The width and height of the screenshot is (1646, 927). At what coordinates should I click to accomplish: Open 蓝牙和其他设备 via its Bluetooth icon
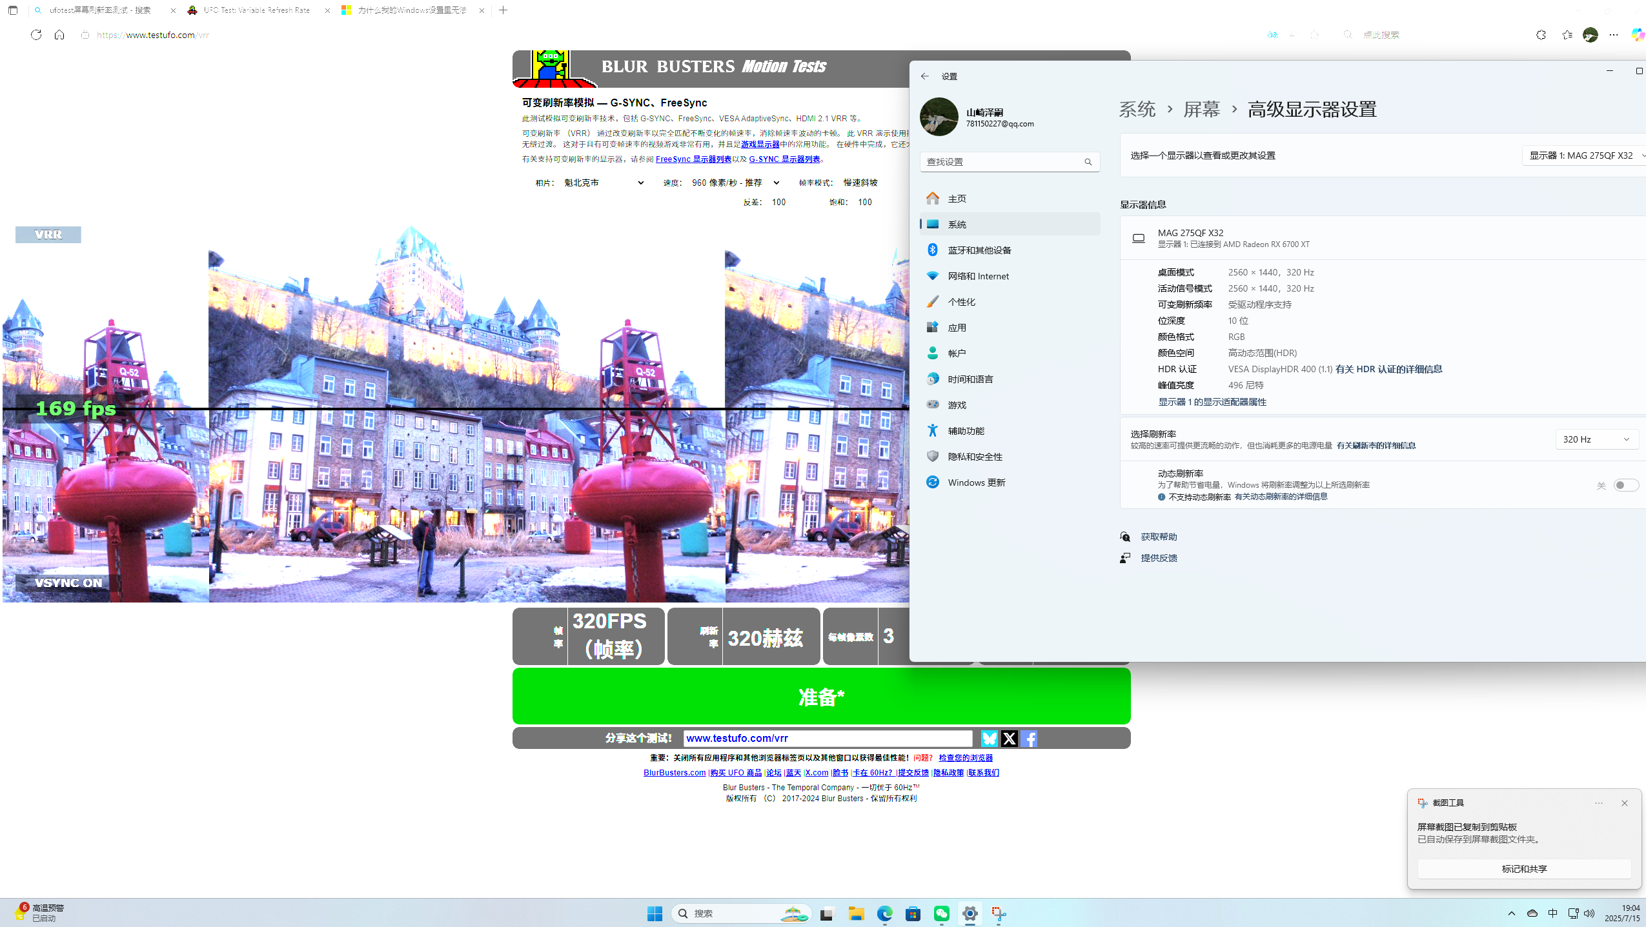point(932,250)
